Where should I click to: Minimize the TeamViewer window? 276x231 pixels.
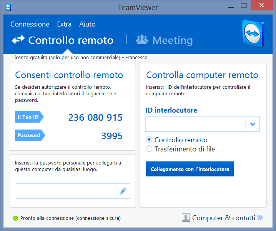point(231,7)
